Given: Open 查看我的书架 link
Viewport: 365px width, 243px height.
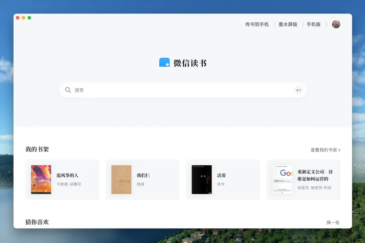Looking at the screenshot, I should pos(325,150).
